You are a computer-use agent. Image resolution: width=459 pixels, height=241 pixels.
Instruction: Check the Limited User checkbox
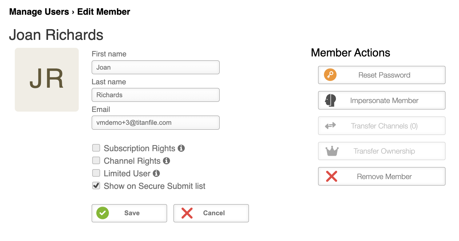pyautogui.click(x=96, y=173)
